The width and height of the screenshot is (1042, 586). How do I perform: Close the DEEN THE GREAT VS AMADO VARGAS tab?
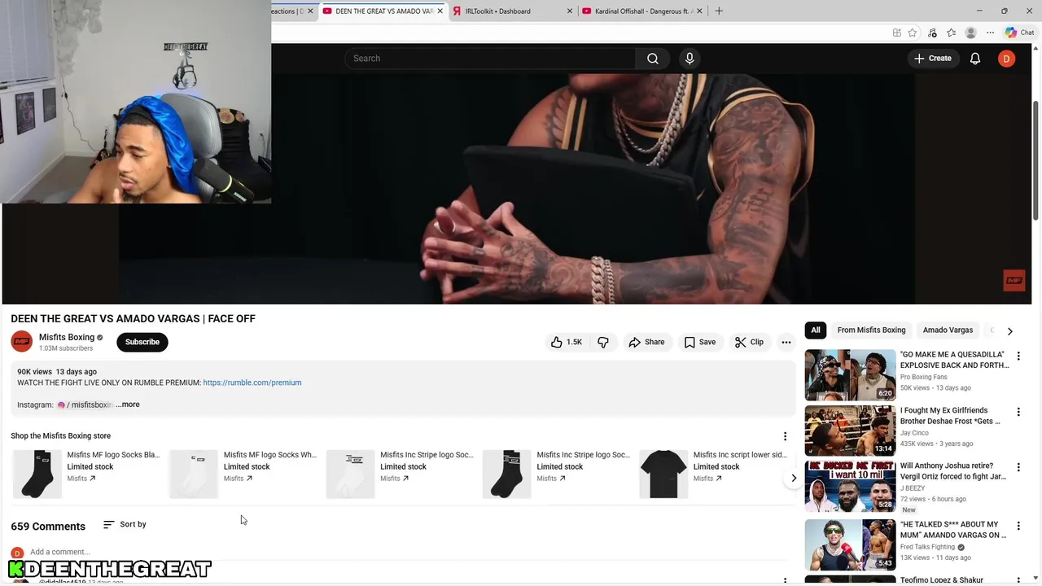(440, 11)
